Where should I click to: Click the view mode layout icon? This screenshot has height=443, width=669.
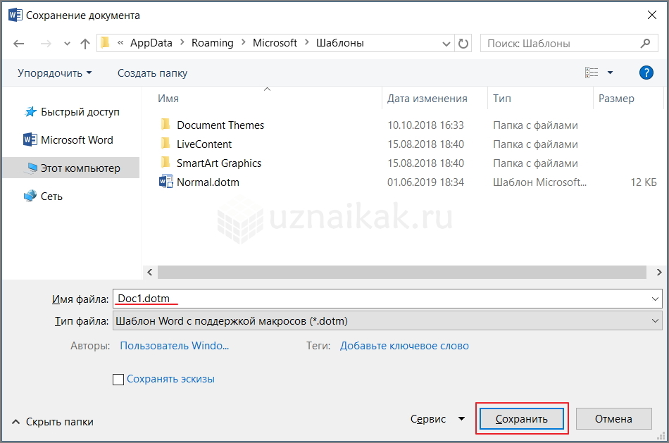click(x=592, y=73)
